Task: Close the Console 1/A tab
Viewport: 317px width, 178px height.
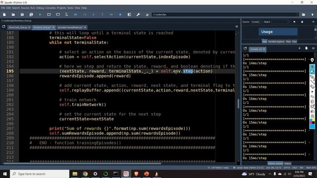Action: coord(264,49)
